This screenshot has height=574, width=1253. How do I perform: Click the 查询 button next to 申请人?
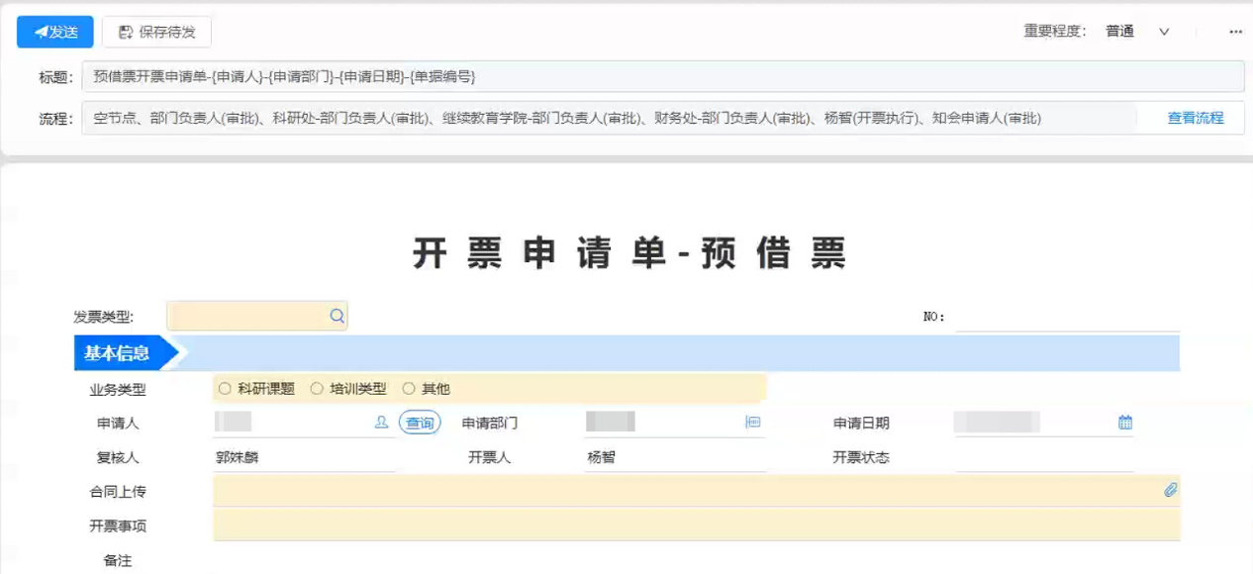pos(420,423)
